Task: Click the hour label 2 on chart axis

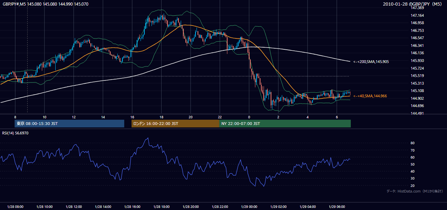Action: 278,117
